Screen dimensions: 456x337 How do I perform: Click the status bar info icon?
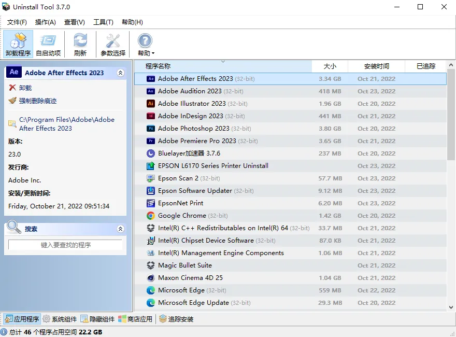pyautogui.click(x=4, y=332)
